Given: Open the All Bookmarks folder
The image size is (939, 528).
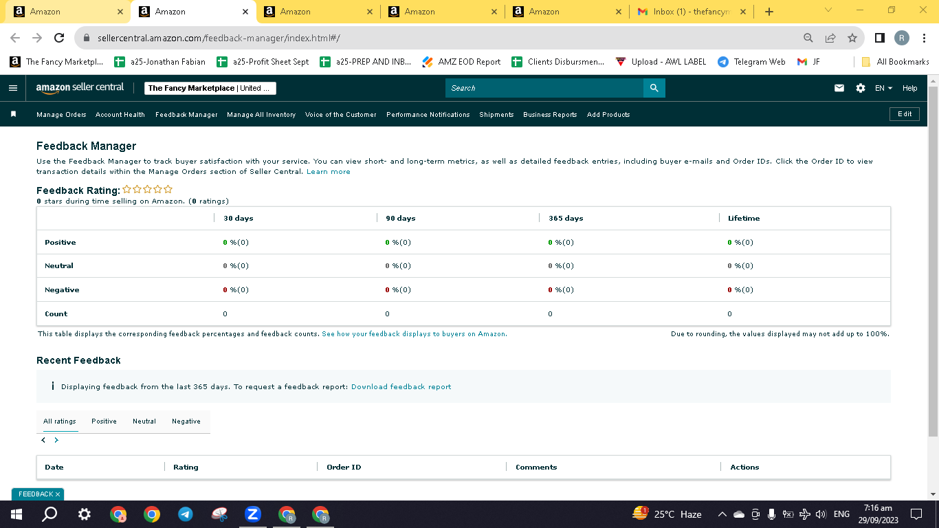Looking at the screenshot, I should click(896, 62).
